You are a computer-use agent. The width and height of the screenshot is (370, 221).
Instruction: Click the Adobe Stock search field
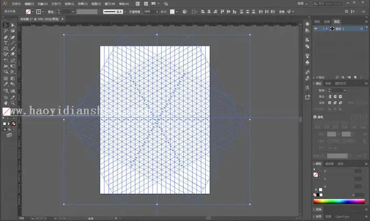[327, 4]
